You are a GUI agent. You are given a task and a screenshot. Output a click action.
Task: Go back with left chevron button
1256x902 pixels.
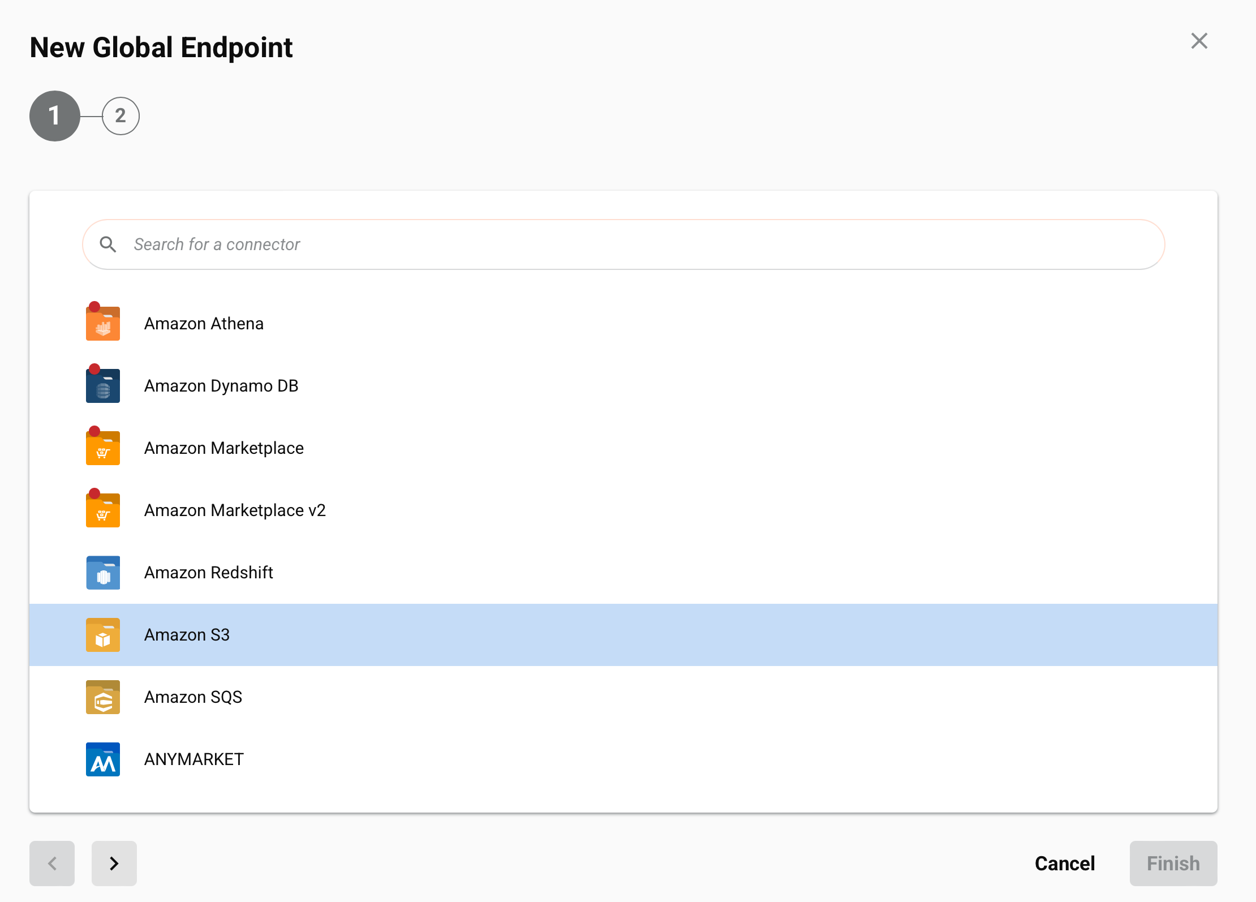(x=52, y=863)
